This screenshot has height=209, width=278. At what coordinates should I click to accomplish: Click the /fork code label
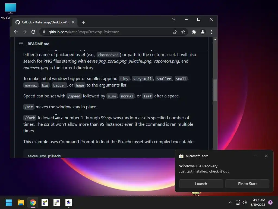[30, 118]
